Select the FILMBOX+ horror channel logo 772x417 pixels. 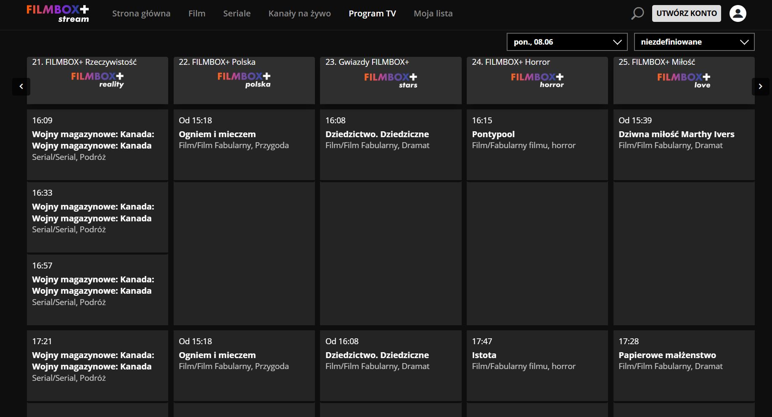coord(537,80)
